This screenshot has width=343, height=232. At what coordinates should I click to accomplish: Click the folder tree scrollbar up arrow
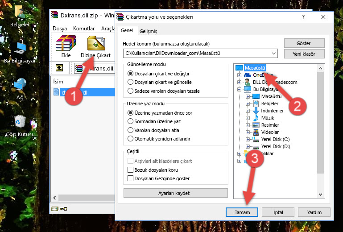click(x=320, y=68)
